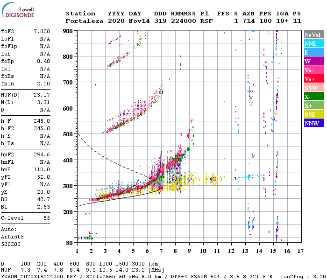Click the foF1 N/A value
The image size is (327, 280).
coord(45,39)
